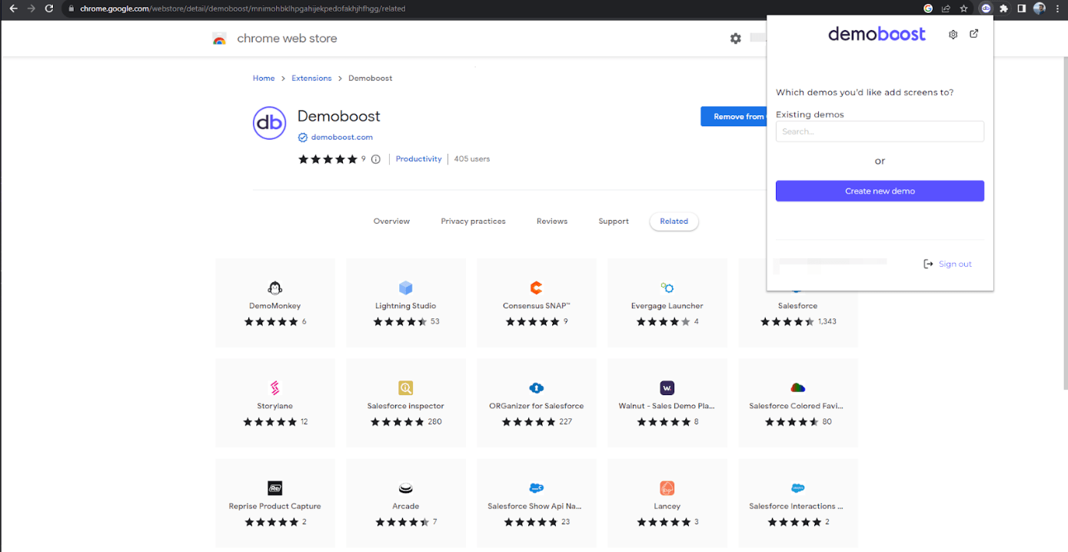Click the Demoboost 'db' logo icon
Screen dimensions: 1068x552
point(269,123)
